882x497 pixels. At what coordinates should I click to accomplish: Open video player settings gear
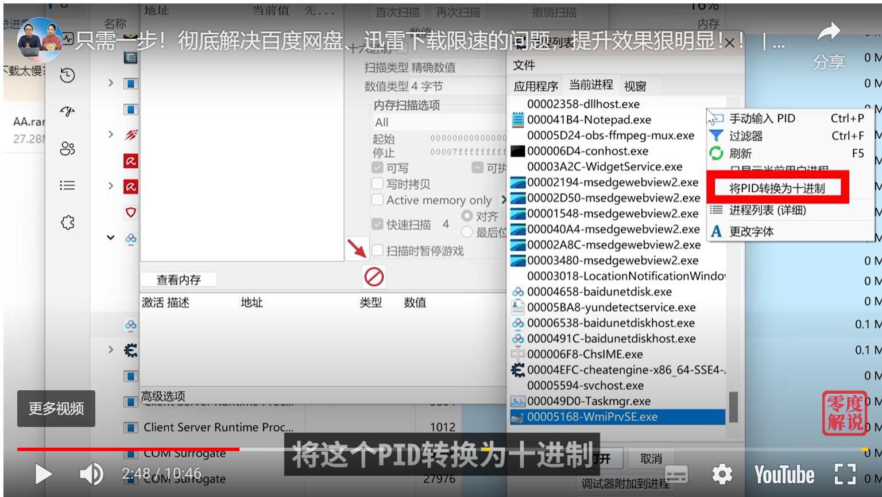pyautogui.click(x=722, y=474)
